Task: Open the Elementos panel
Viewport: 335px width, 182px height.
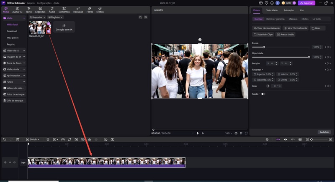Action: click(x=64, y=10)
